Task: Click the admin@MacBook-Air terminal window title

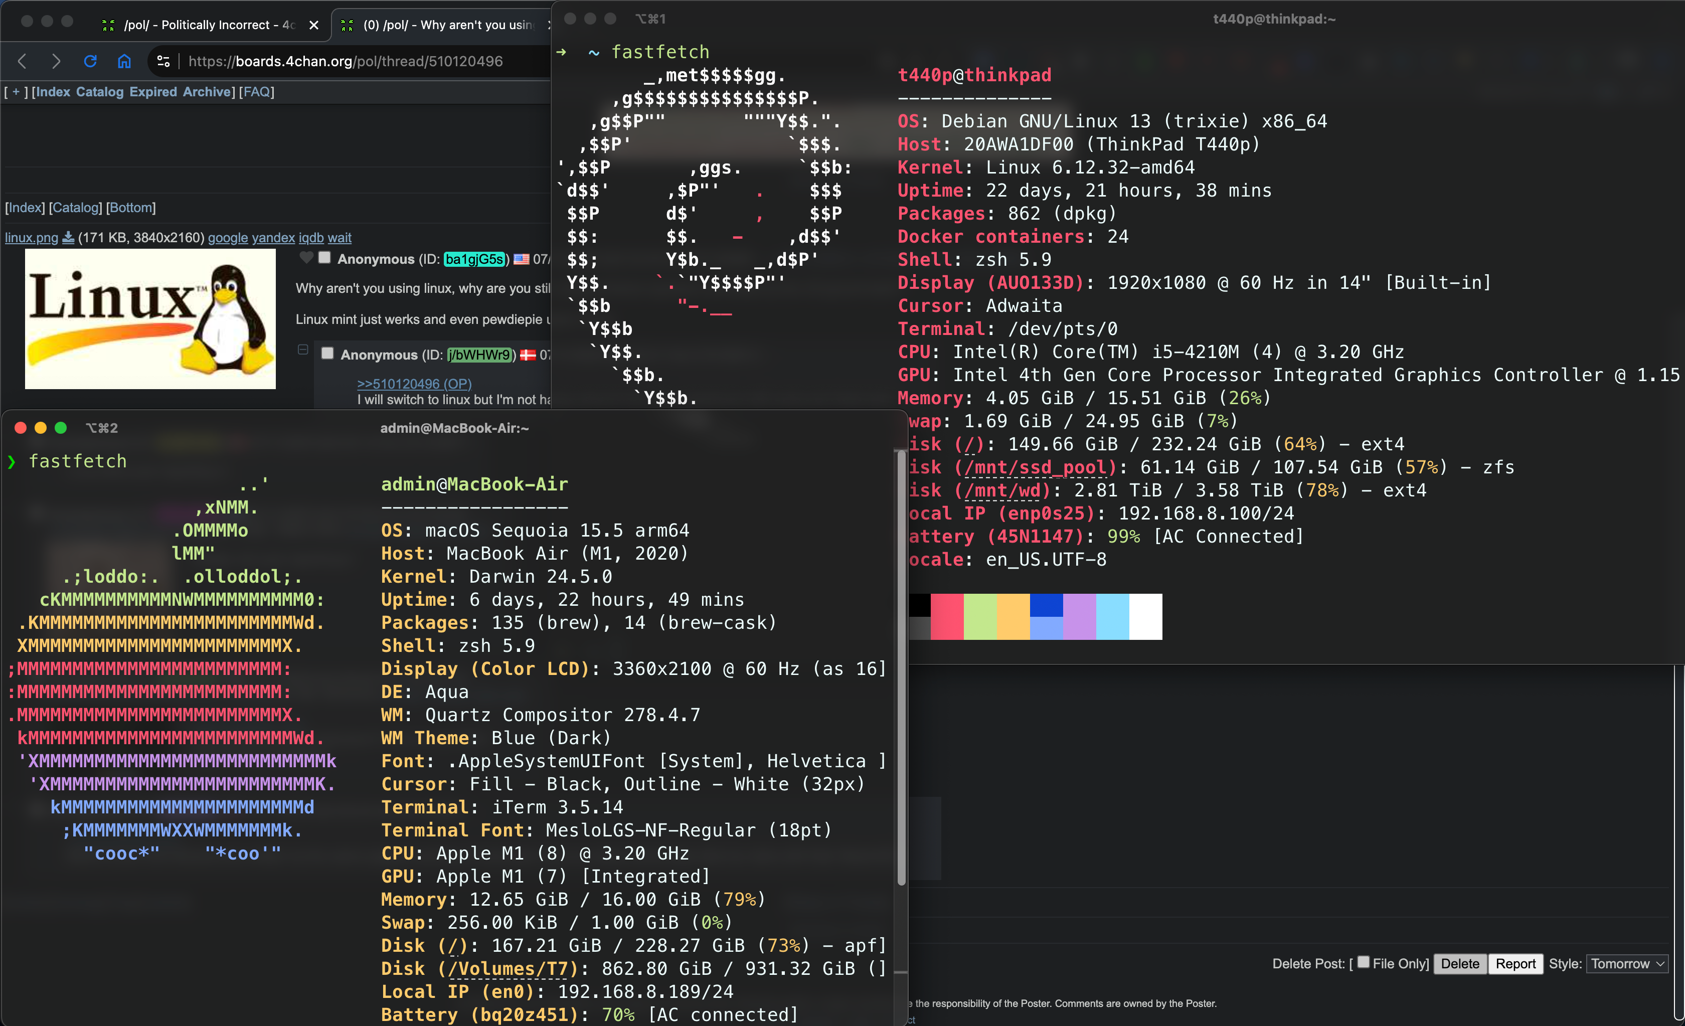Action: click(454, 428)
